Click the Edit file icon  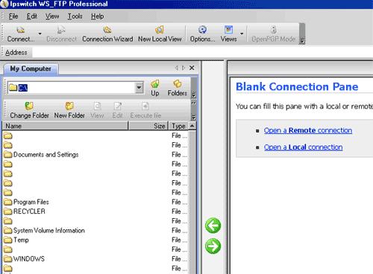[117, 110]
